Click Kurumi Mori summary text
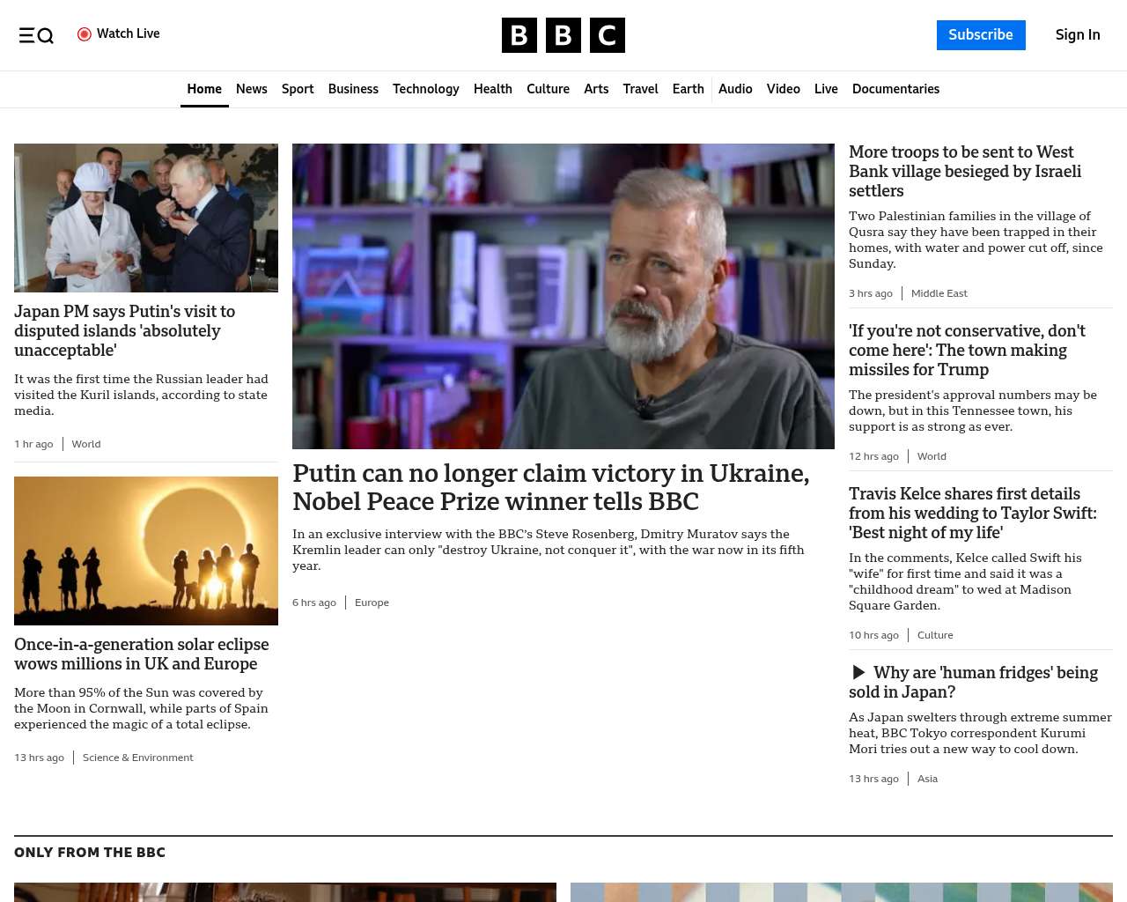The height and width of the screenshot is (902, 1127). point(980,733)
